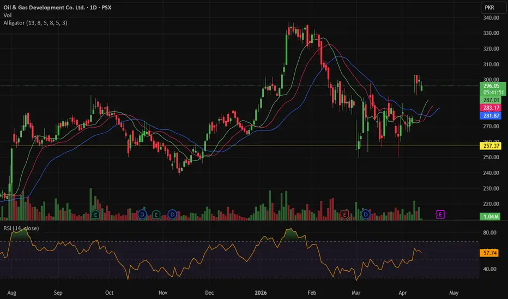508x299 pixels.
Task: Click the blue D dividend marker in early November
Action: click(172, 214)
